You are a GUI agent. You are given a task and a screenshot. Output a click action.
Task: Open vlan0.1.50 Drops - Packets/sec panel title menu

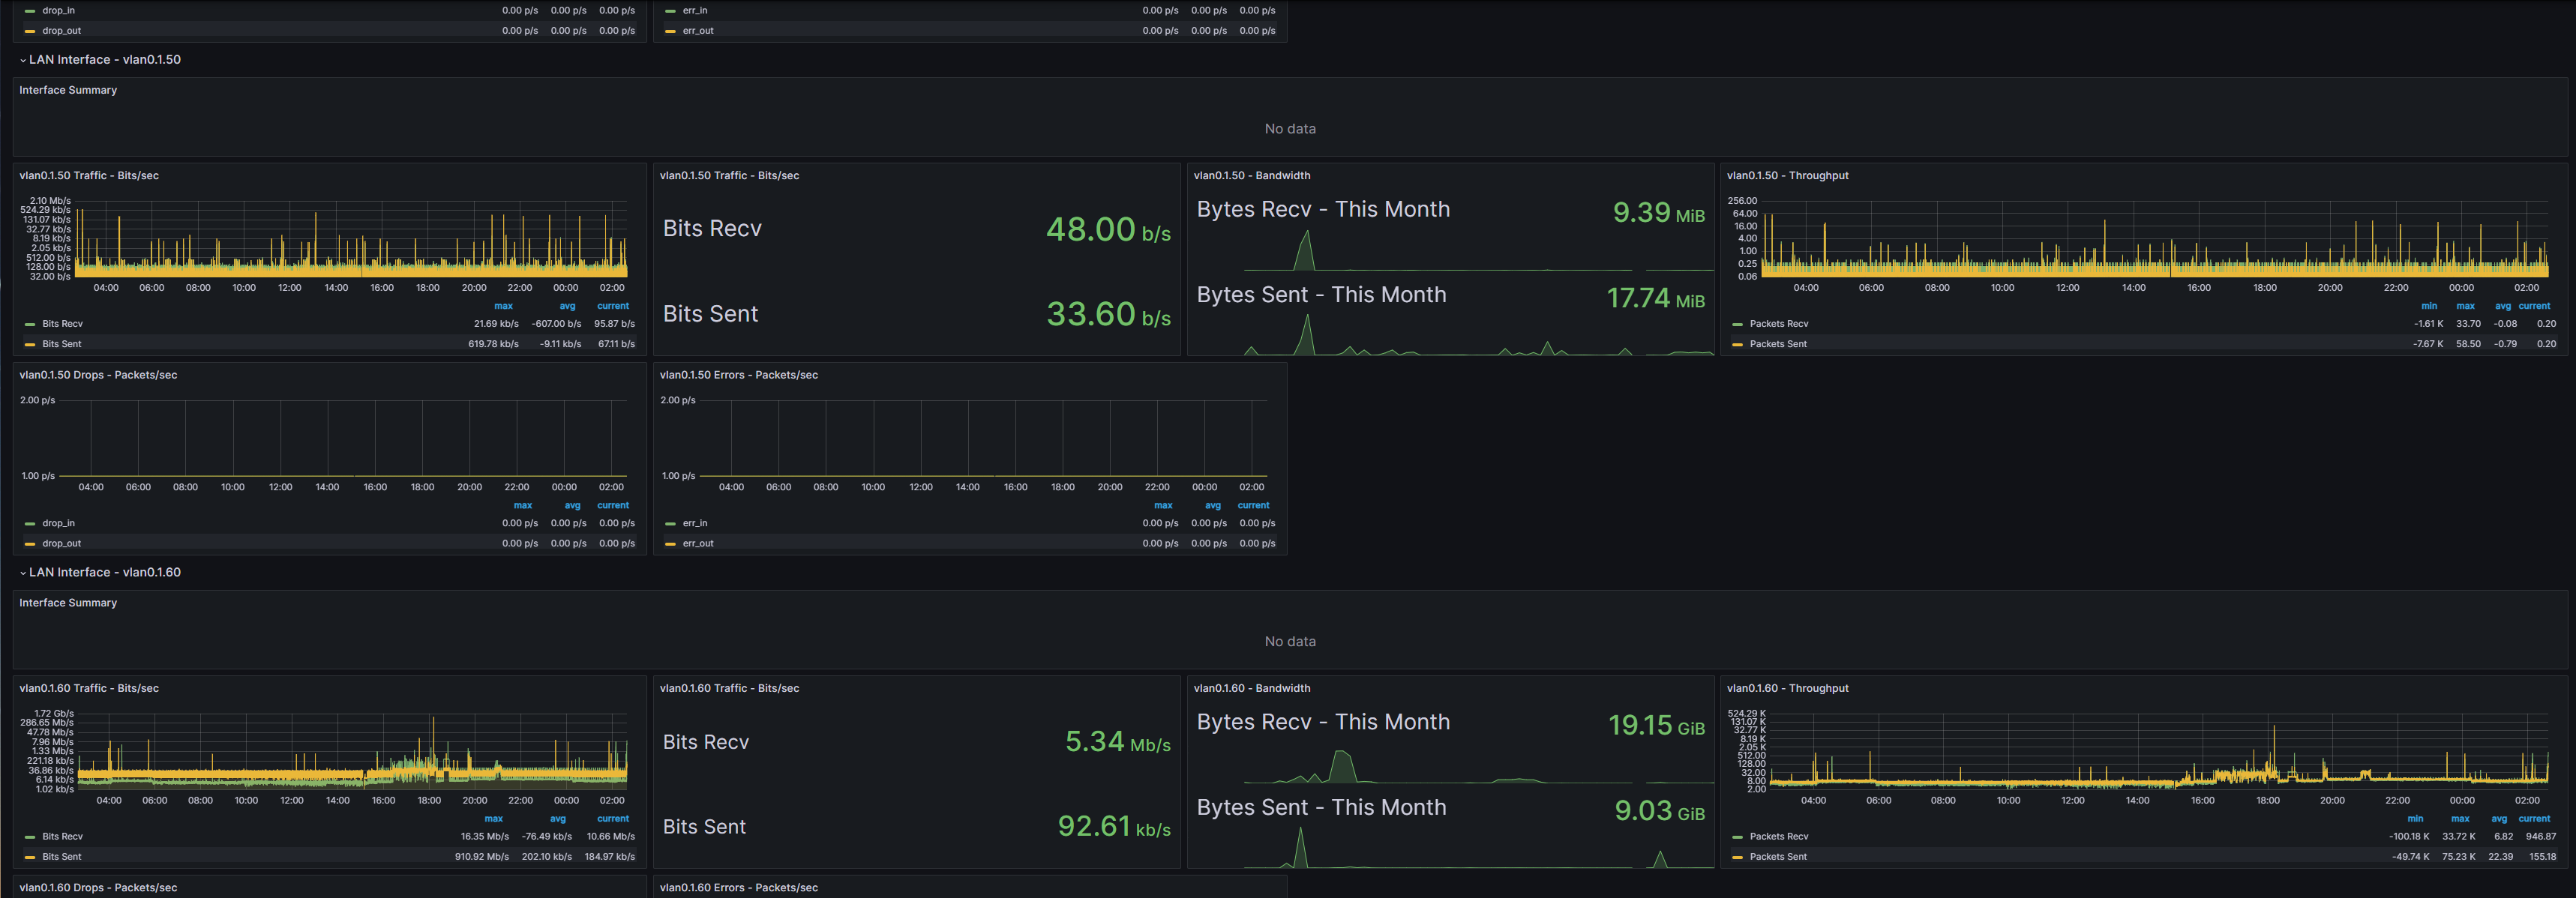[x=98, y=376]
